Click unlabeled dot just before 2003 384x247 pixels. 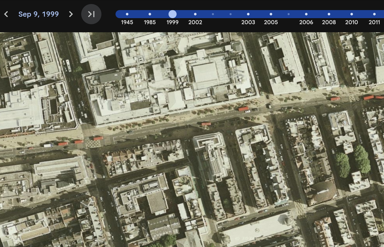coord(231,14)
